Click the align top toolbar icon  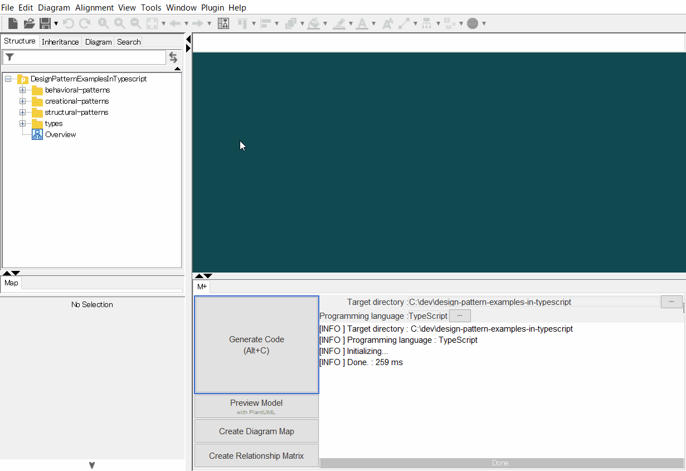point(242,23)
